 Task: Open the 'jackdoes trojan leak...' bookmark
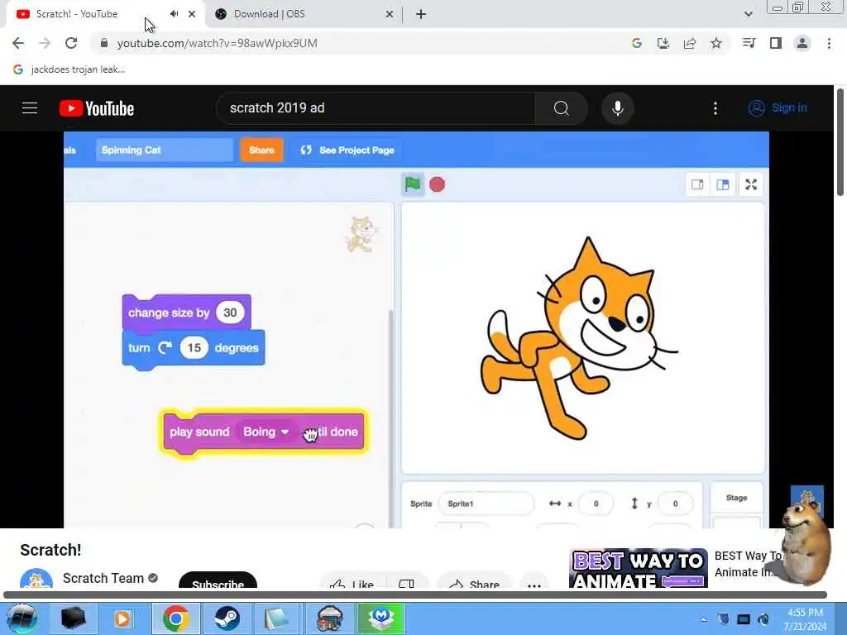(x=69, y=69)
